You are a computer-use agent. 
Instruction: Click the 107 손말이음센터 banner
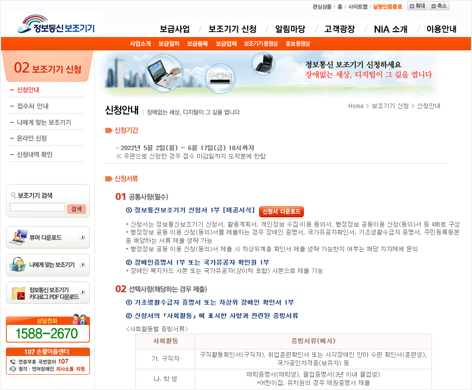pyautogui.click(x=48, y=361)
